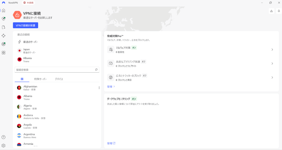Viewport: 282px width, 150px height.
Task: Expand the 高度なブラウジング保護 row chevron
Action: pos(272,64)
